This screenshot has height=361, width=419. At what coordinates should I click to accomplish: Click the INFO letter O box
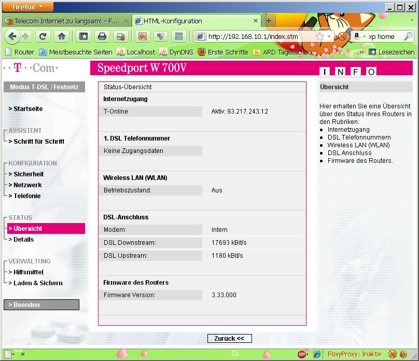[x=371, y=72]
